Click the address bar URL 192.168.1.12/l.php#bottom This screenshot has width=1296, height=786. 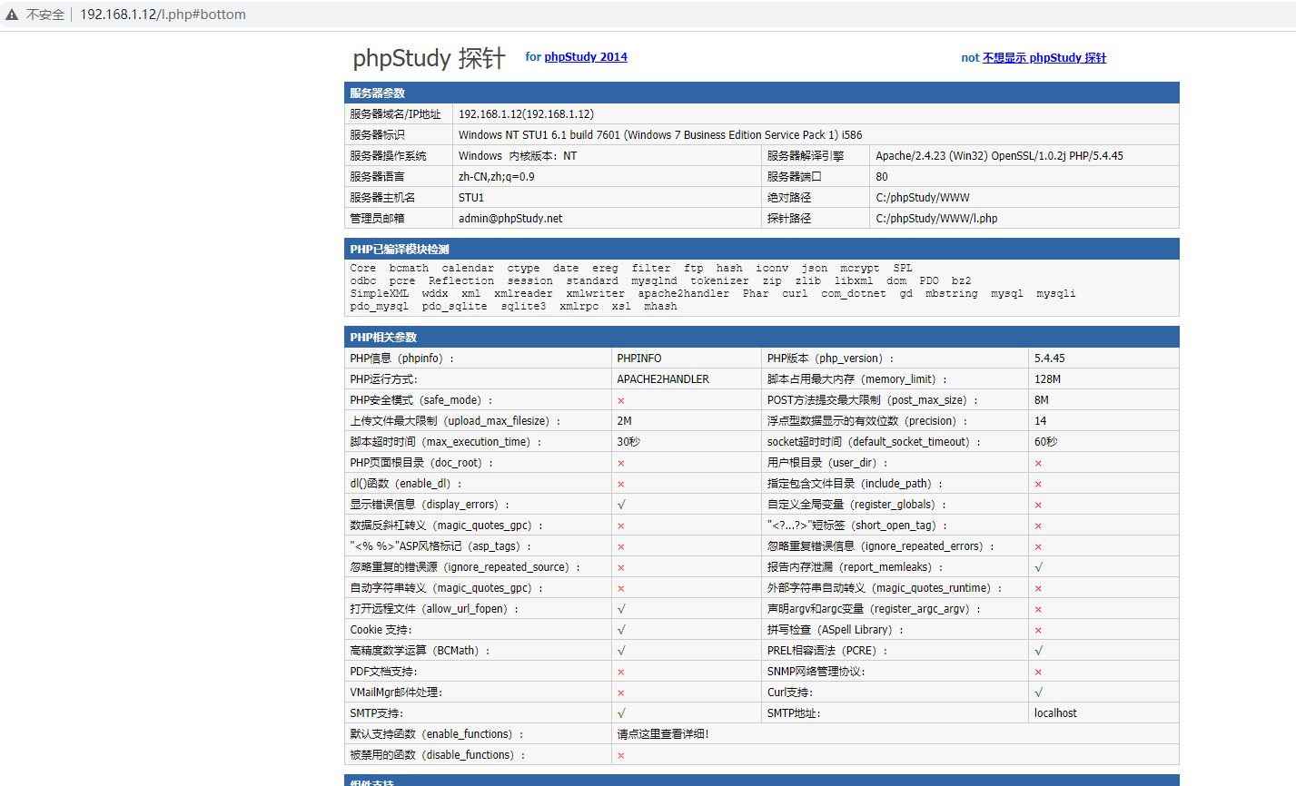163,15
